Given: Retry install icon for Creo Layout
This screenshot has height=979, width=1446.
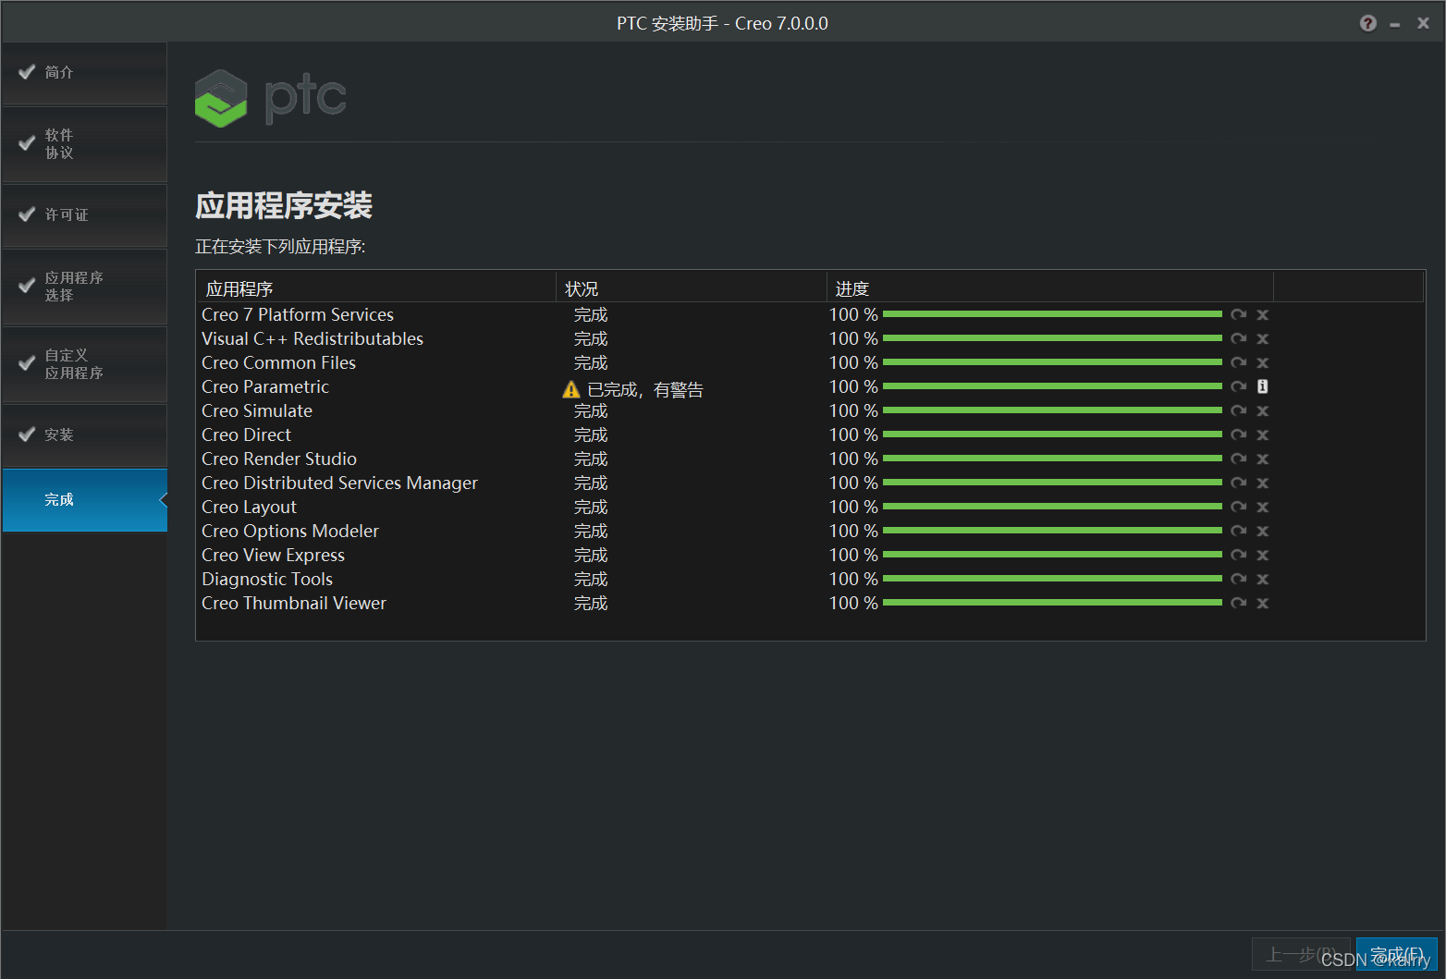Looking at the screenshot, I should pyautogui.click(x=1239, y=507).
